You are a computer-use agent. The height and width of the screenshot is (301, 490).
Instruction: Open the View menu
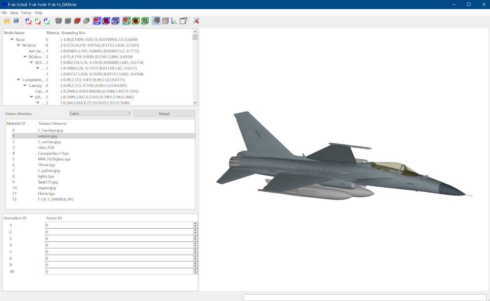pos(14,13)
